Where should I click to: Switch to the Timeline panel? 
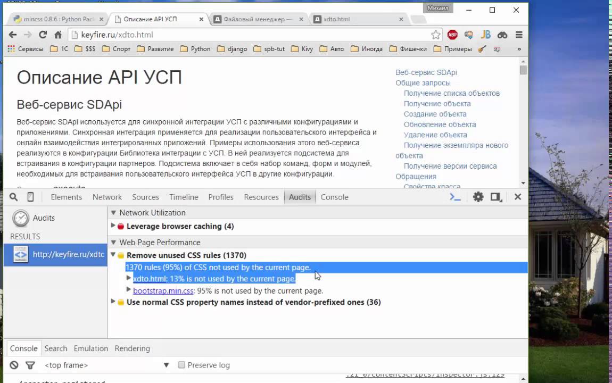pos(184,197)
